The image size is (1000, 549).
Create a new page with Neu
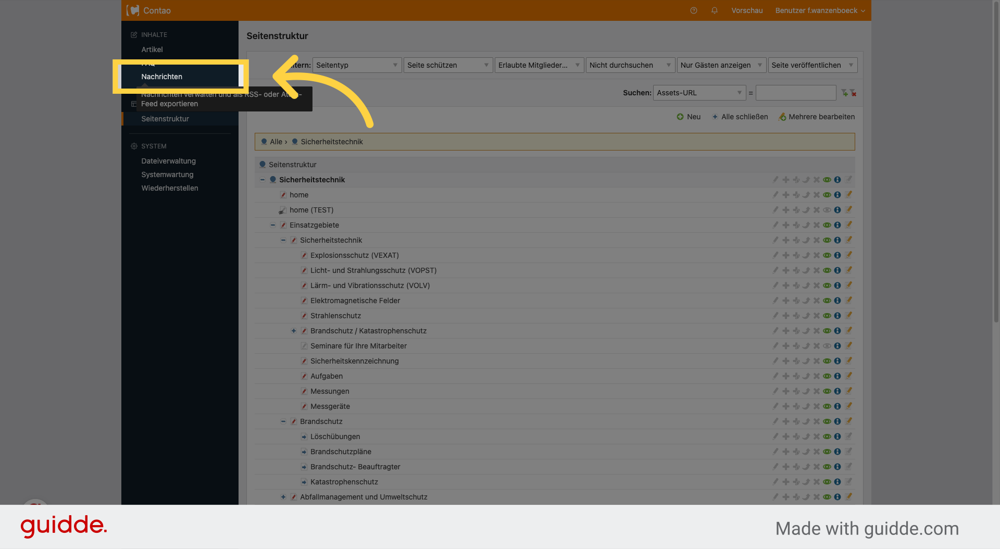pos(689,117)
